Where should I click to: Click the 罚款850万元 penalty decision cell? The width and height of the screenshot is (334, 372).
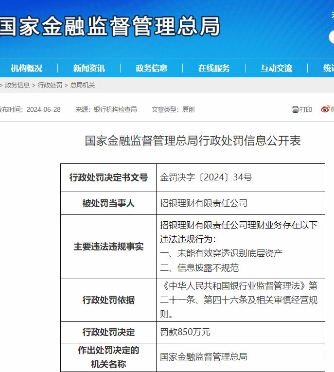click(x=185, y=332)
